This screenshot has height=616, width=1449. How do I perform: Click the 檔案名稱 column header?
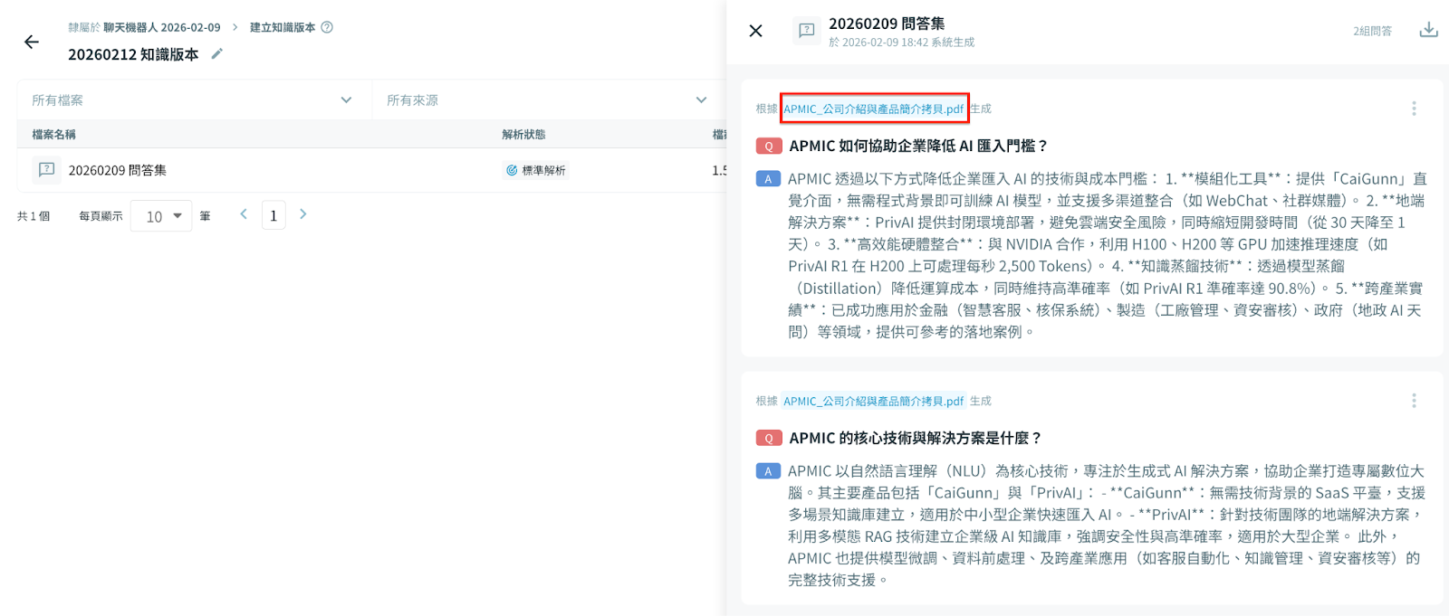[54, 135]
